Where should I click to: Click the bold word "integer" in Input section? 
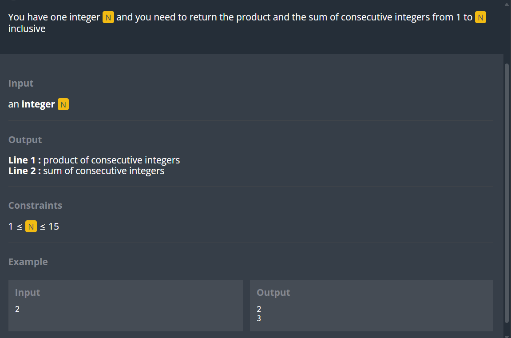[x=38, y=104]
